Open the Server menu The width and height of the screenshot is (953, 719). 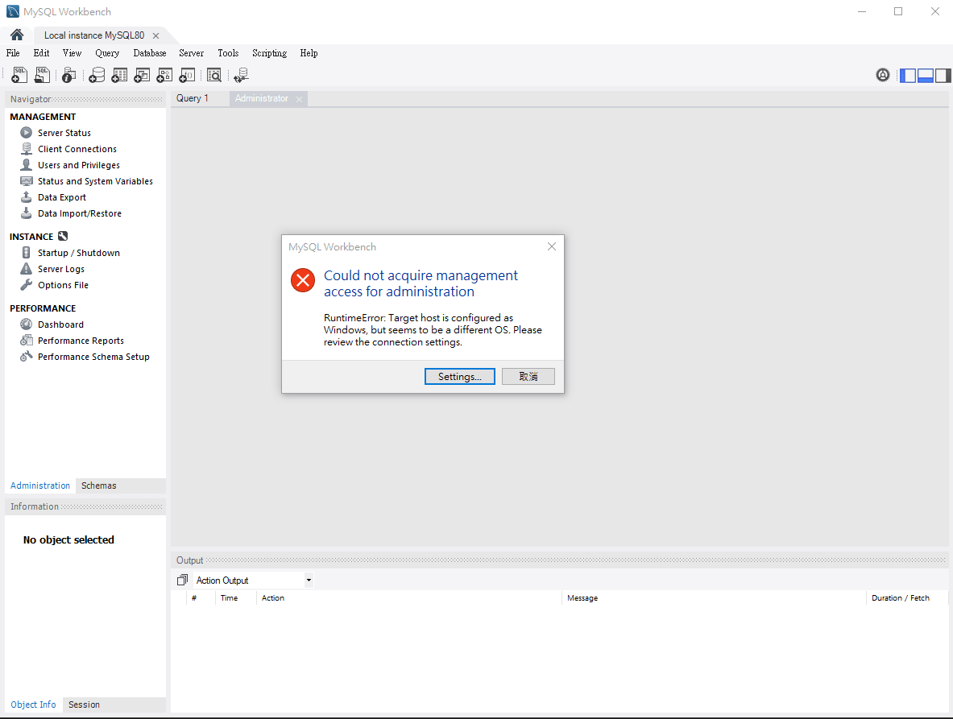click(x=191, y=53)
